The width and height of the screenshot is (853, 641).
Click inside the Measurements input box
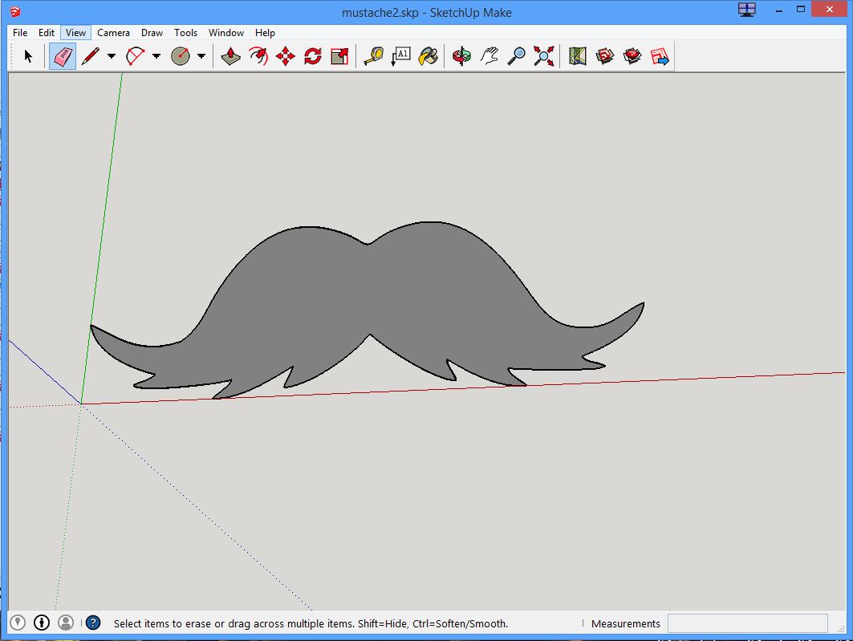click(746, 623)
